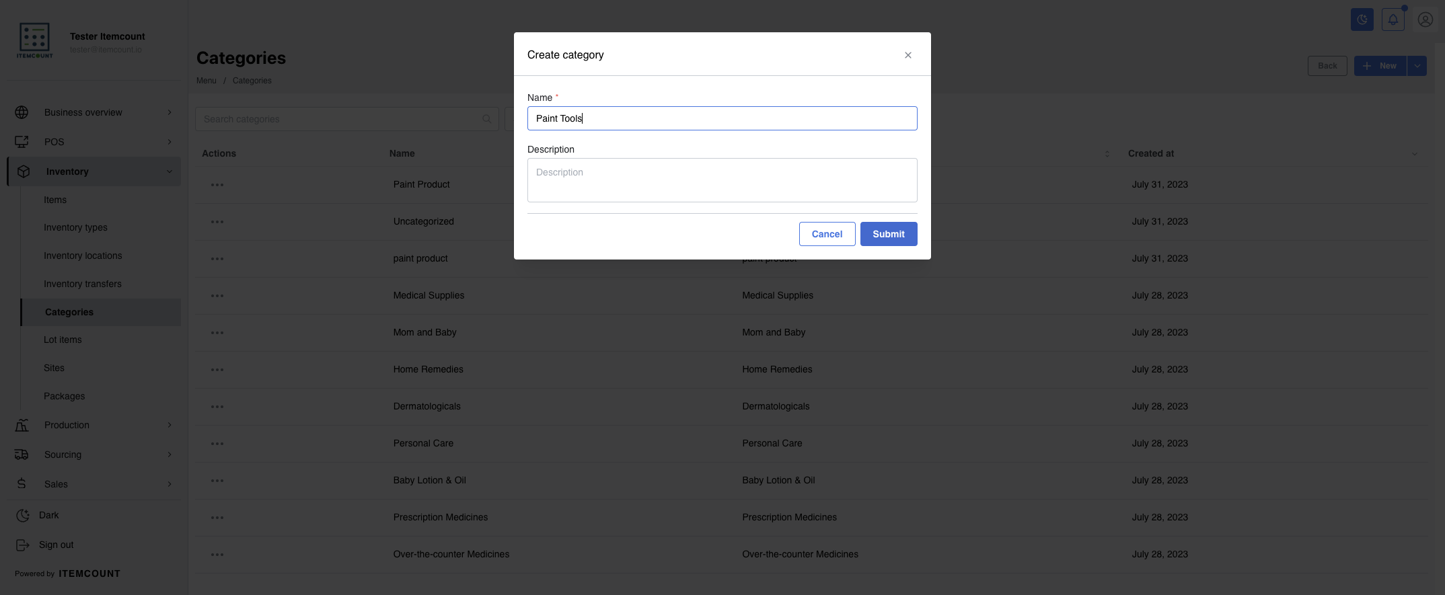
Task: Open Inventory types page
Action: coord(75,227)
